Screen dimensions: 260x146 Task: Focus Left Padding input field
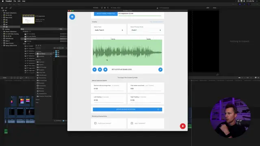coord(108,100)
